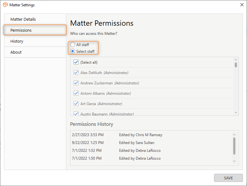Uncheck Austin Baumann's checkbox
The width and height of the screenshot is (247, 186).
(76, 114)
